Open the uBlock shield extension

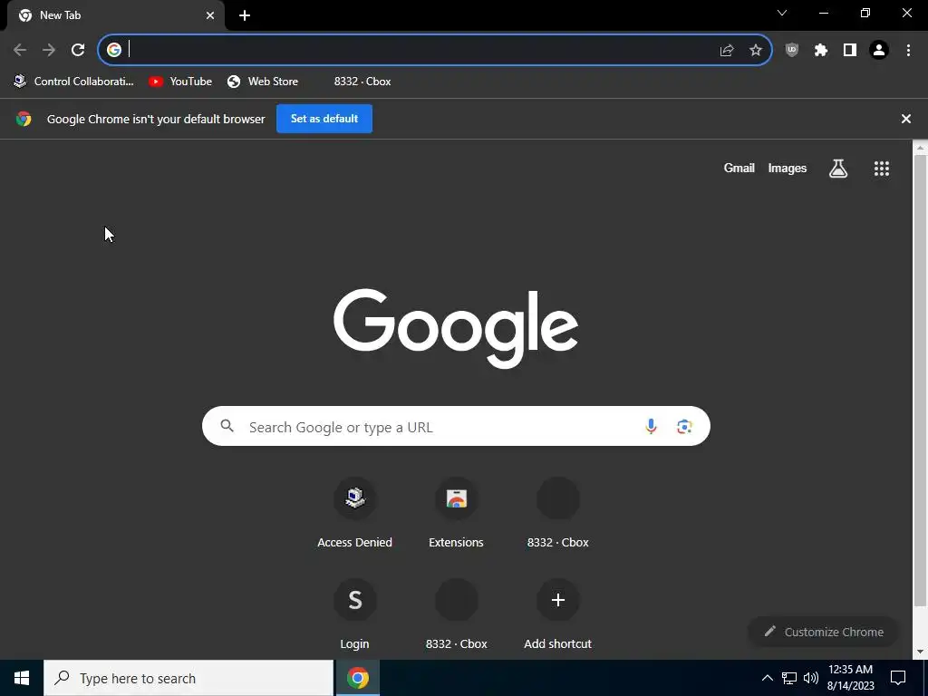tap(792, 51)
